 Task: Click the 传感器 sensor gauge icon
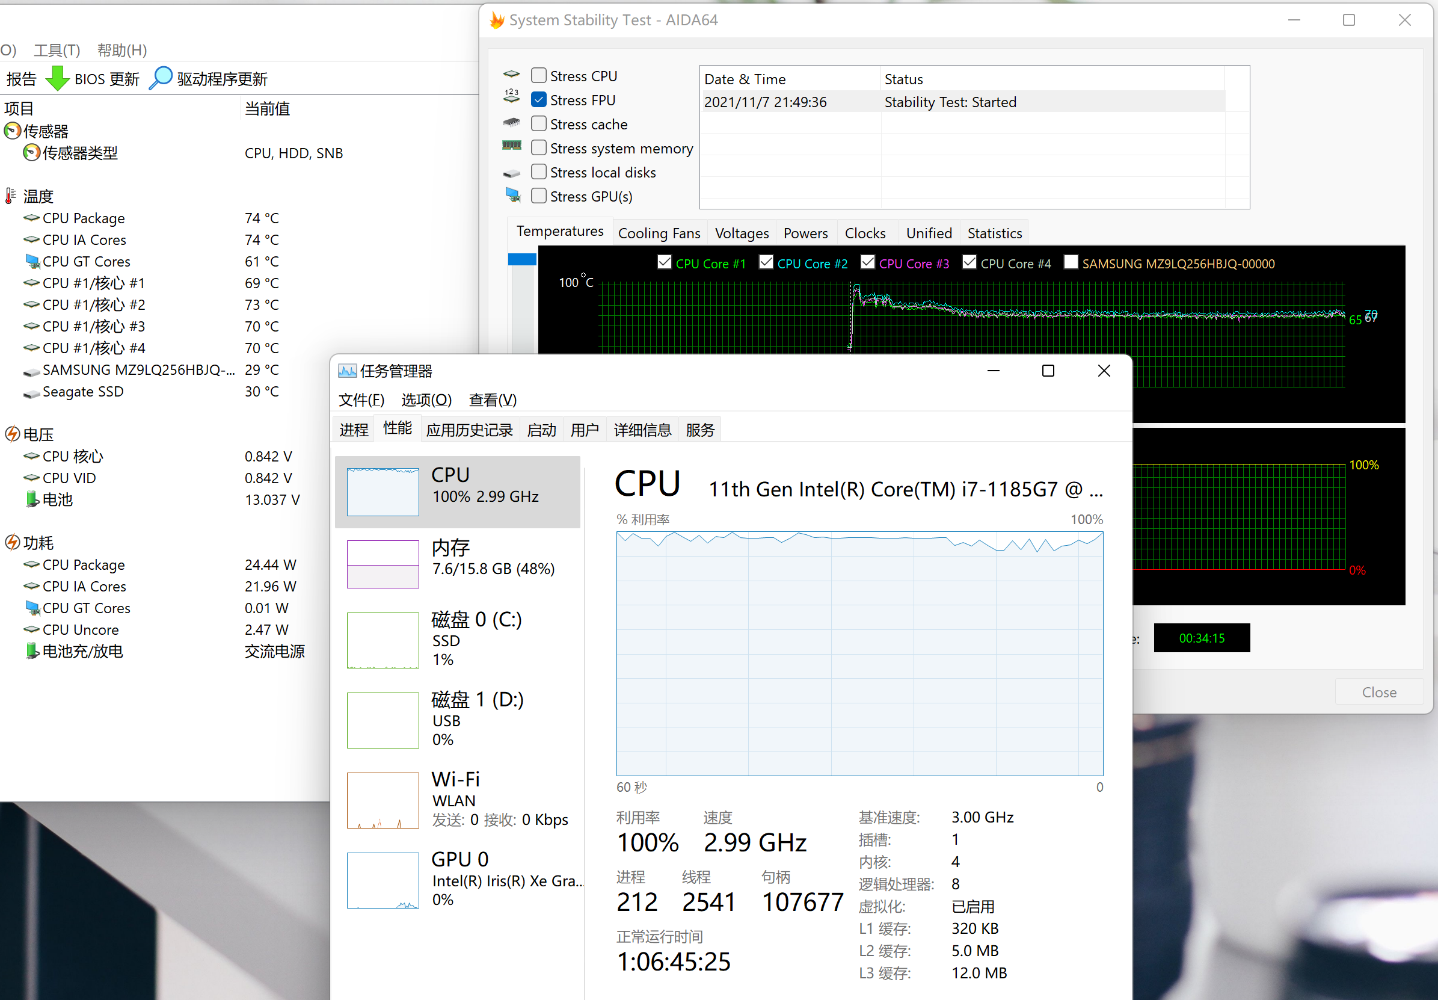(12, 131)
